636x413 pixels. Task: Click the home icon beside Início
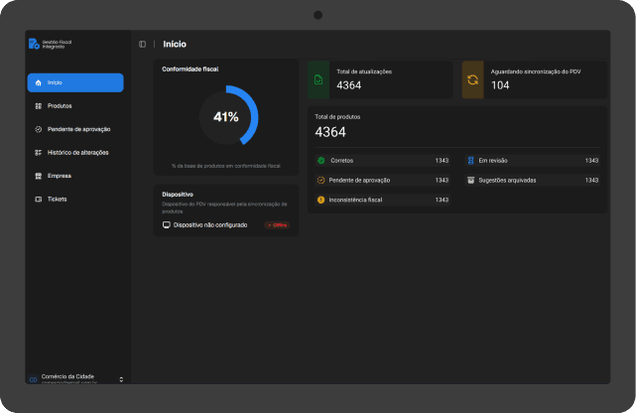point(38,82)
